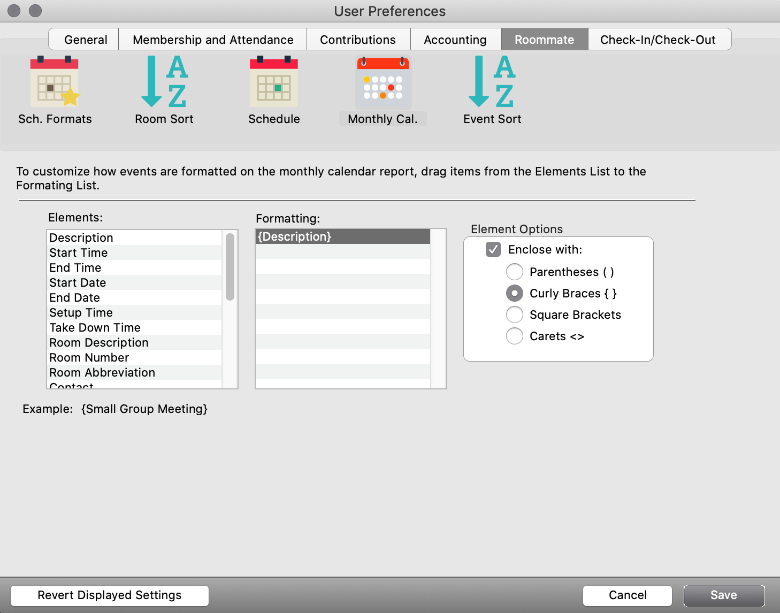Select Room Description in Elements list
The height and width of the screenshot is (613, 780).
(x=99, y=342)
